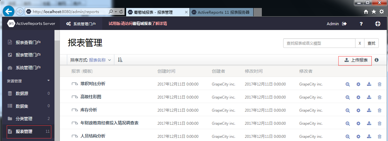388x141 pixels.
Task: Open address bar search dropdown arrow
Action: click(x=116, y=11)
